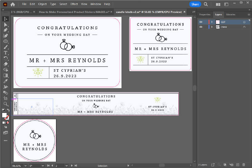Screen dimensions: 252x168
Task: Hide the CUT layer visibility
Action: coord(201,22)
